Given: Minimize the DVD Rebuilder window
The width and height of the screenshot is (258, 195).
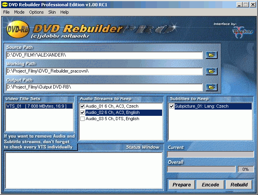Looking at the screenshot, I should [x=239, y=5].
